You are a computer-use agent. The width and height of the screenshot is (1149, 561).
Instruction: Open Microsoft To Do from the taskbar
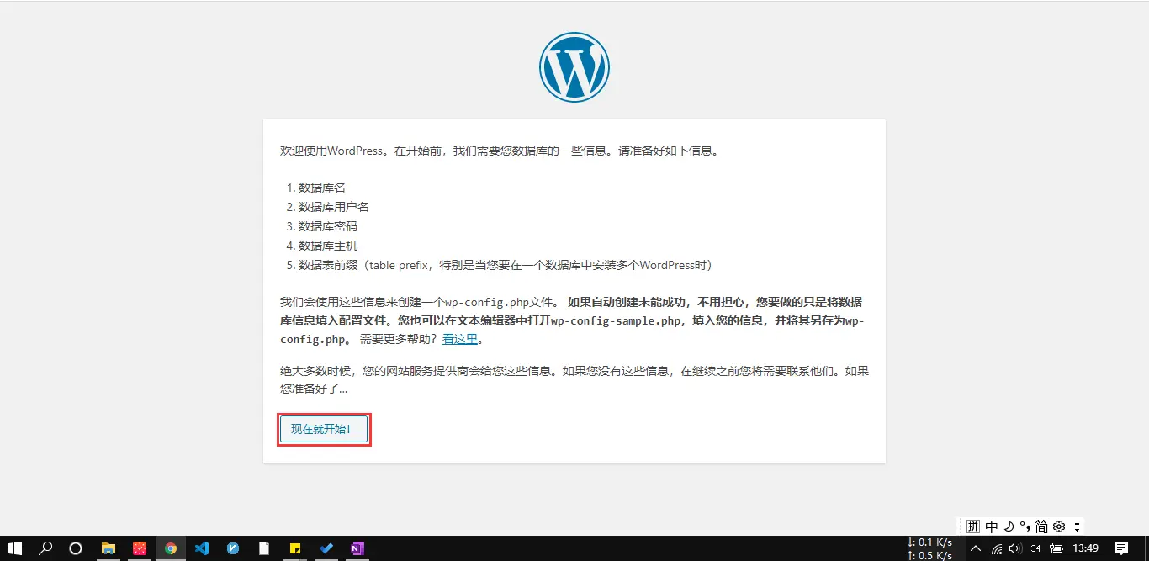(326, 548)
